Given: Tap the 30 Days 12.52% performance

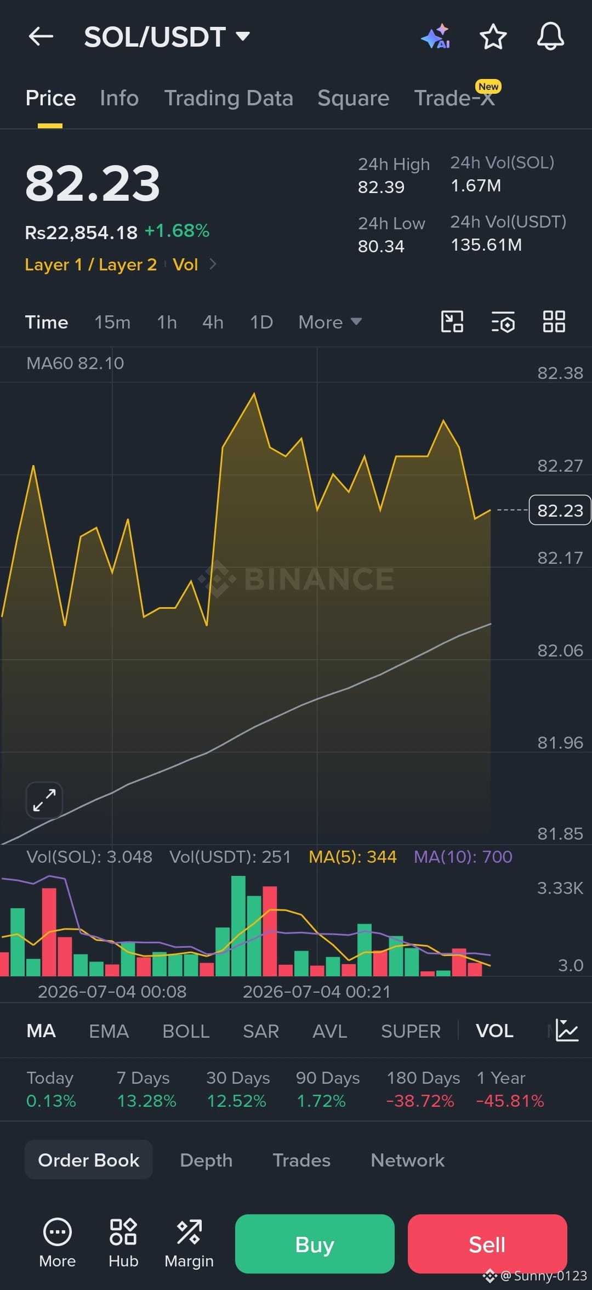Looking at the screenshot, I should tap(238, 1089).
